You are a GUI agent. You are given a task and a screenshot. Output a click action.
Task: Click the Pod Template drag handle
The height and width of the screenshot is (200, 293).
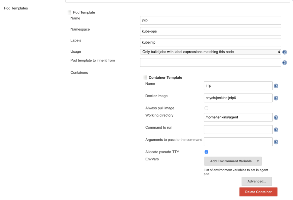[69, 12]
